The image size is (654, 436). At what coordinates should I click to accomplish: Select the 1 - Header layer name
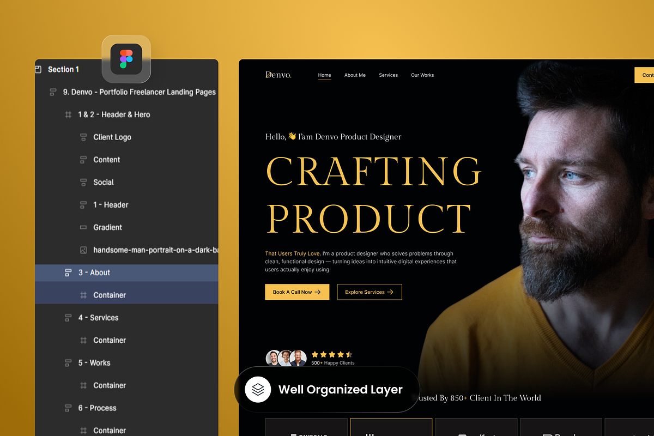(x=111, y=205)
